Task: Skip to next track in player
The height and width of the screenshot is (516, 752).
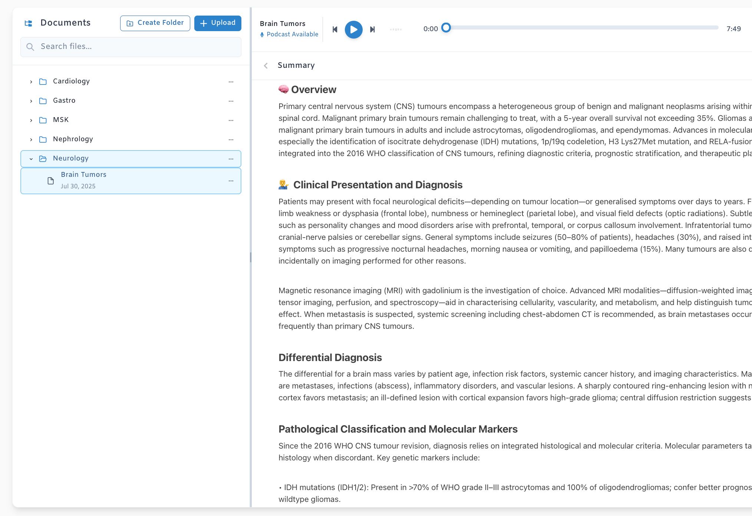Action: (x=373, y=29)
